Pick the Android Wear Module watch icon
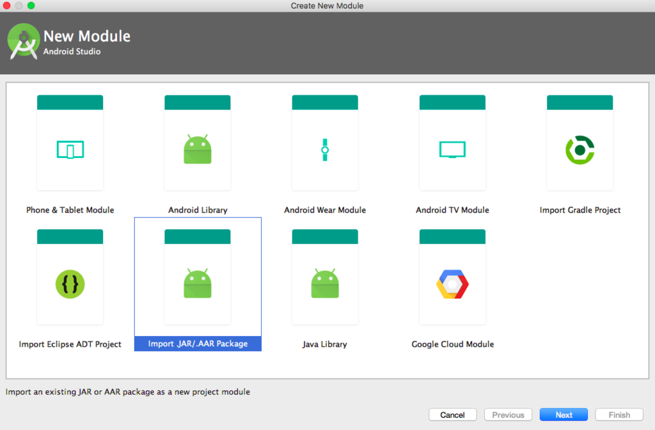Screen dimensions: 655x430 point(325,150)
